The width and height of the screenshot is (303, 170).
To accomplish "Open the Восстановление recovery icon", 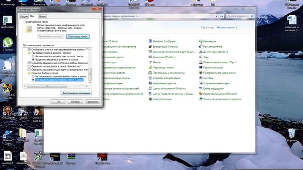I will (201, 46).
